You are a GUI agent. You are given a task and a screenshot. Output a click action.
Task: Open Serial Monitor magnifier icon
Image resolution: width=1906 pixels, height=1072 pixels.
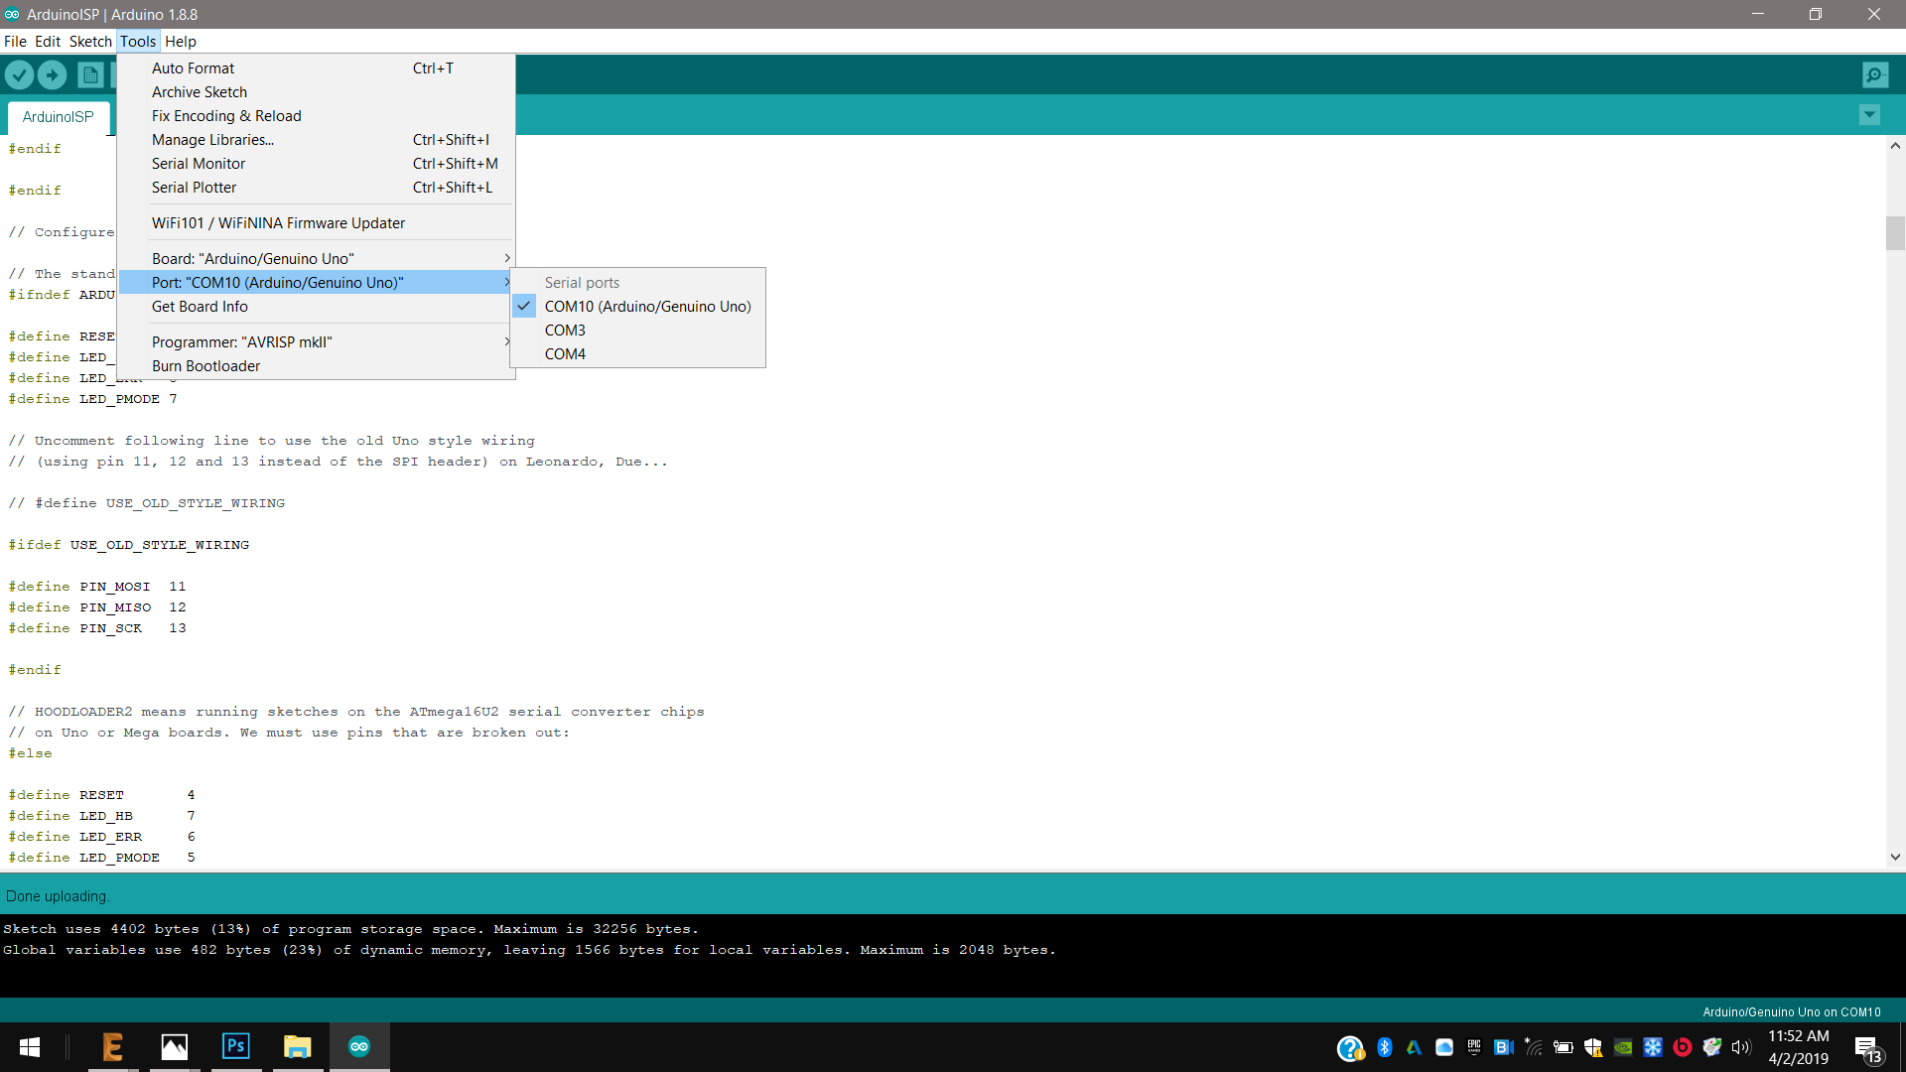pos(1875,74)
